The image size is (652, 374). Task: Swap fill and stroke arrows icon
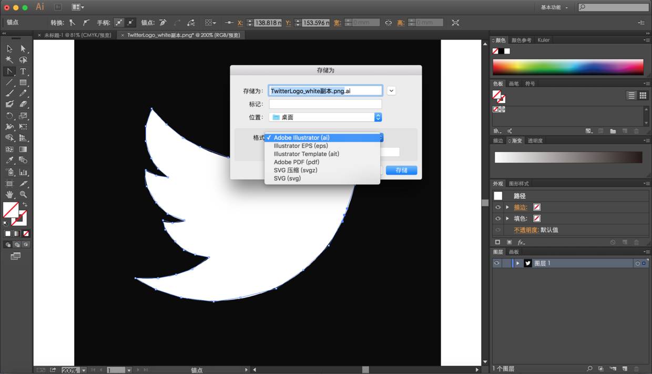(x=25, y=204)
